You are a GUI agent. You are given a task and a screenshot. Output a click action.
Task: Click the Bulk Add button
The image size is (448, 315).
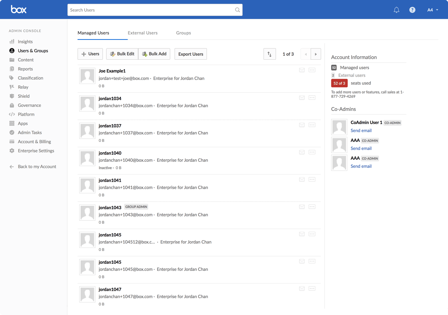154,54
